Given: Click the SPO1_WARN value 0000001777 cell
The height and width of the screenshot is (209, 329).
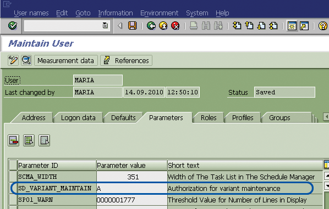Looking at the screenshot, I should [x=132, y=200].
